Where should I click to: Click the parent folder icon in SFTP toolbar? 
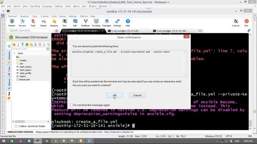tap(14, 44)
